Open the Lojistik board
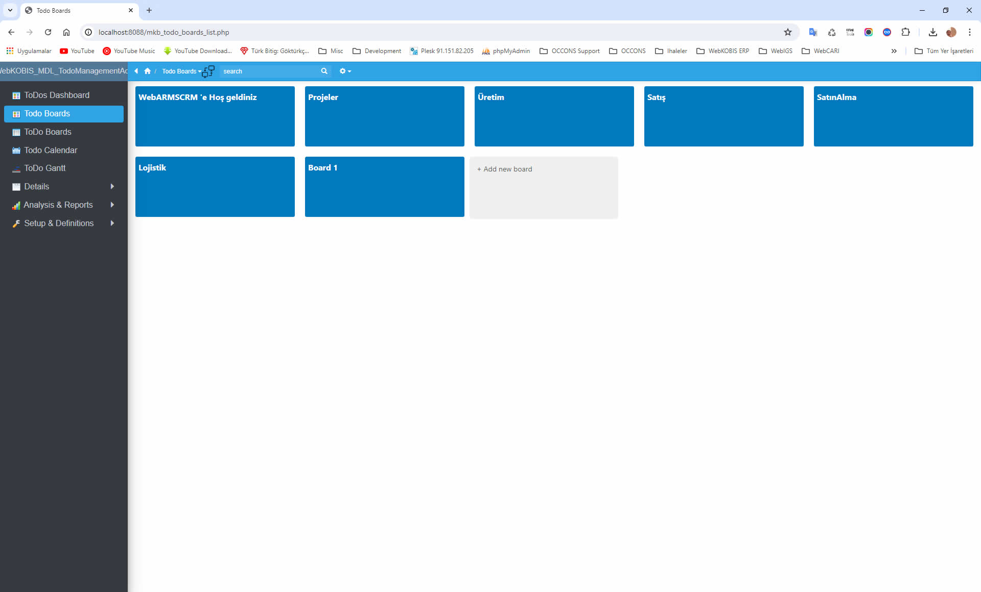Viewport: 981px width, 592px height. pyautogui.click(x=215, y=187)
